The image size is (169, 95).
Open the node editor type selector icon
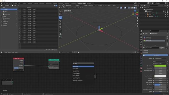[2, 52]
